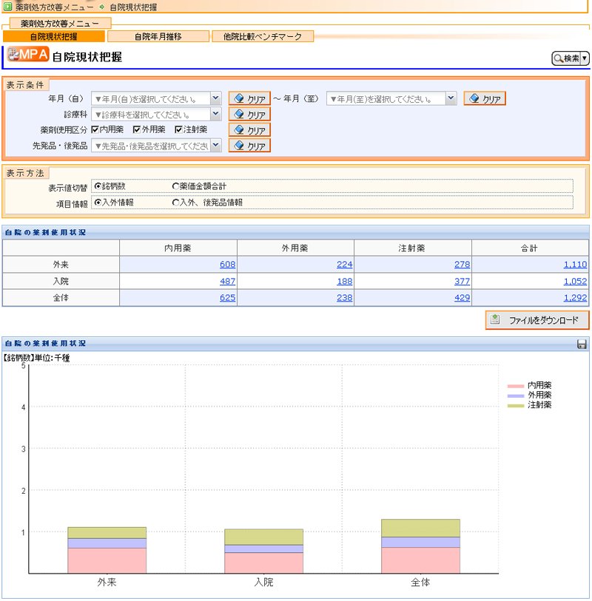This screenshot has width=592, height=601.
Task: Open 入院 内用薬 value 487
Action: coord(227,281)
